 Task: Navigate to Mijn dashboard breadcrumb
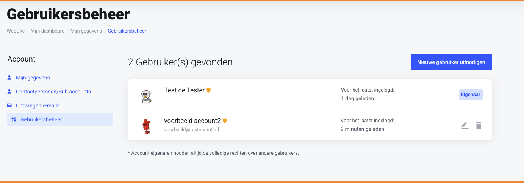tap(47, 31)
